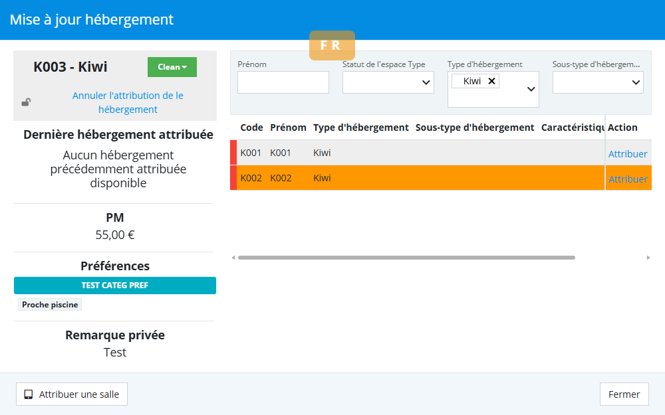The height and width of the screenshot is (415, 665).
Task: Sort by Prénom column header
Action: [x=288, y=127]
